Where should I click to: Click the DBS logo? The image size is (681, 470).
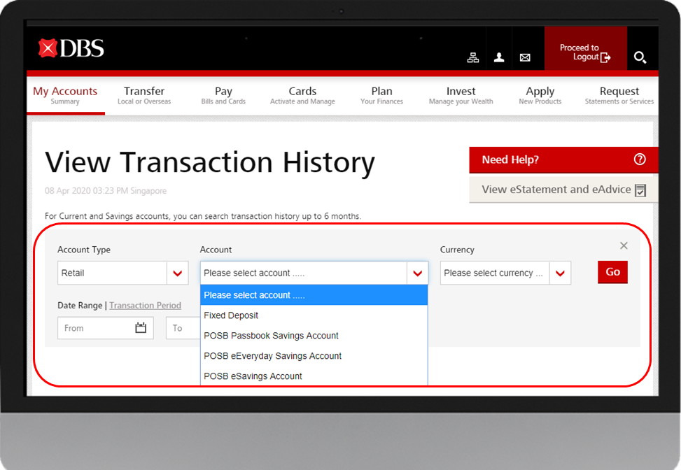pyautogui.click(x=71, y=48)
